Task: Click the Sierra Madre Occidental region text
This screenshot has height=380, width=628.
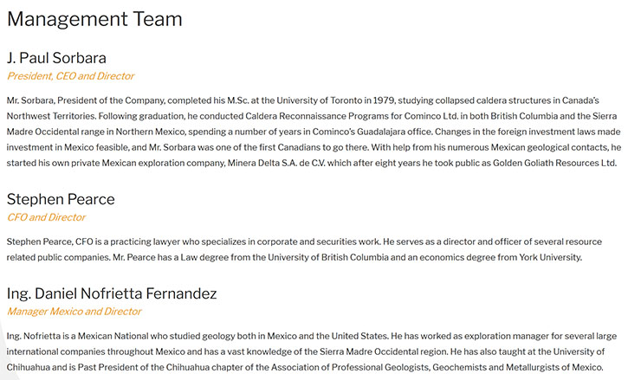Action: pos(384,352)
